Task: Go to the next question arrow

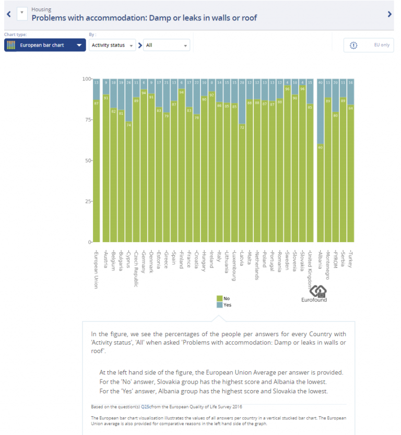Action: coord(390,14)
